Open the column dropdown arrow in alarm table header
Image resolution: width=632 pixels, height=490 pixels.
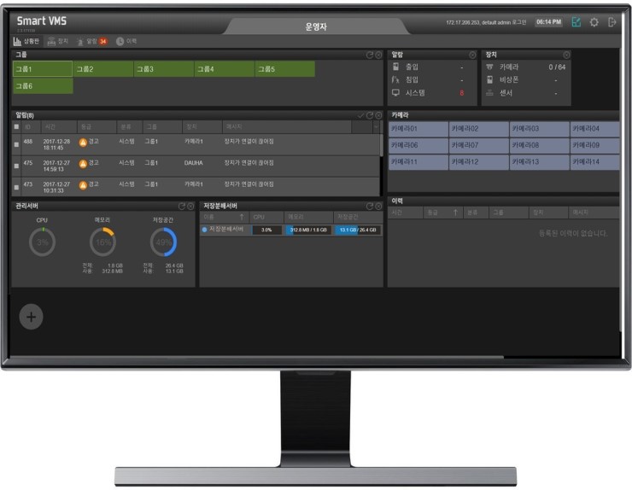(376, 126)
